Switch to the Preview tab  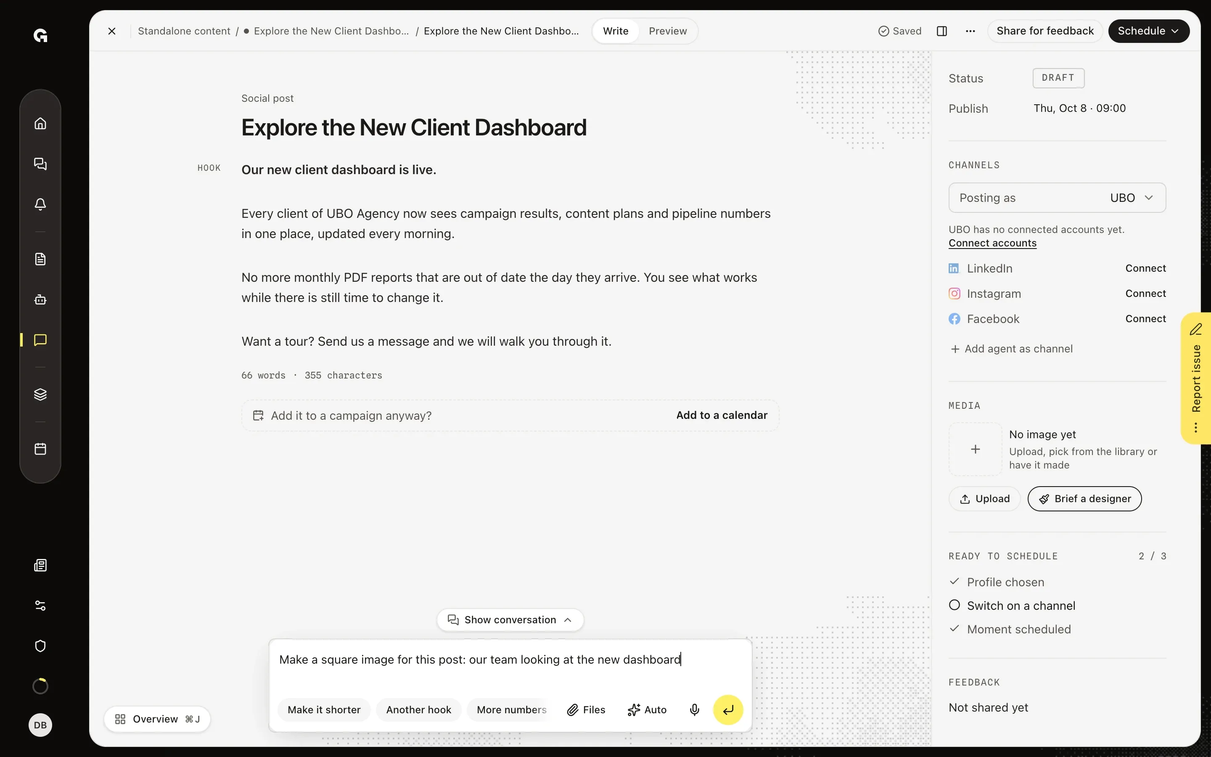[x=668, y=31]
